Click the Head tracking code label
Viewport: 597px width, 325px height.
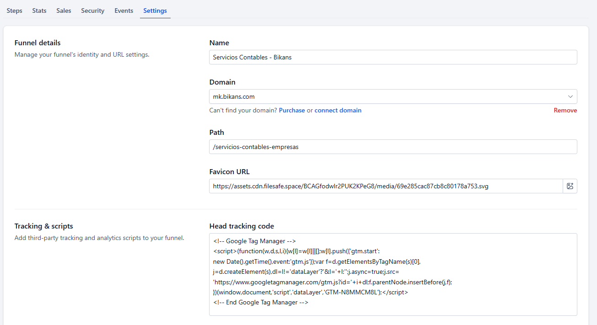[242, 226]
